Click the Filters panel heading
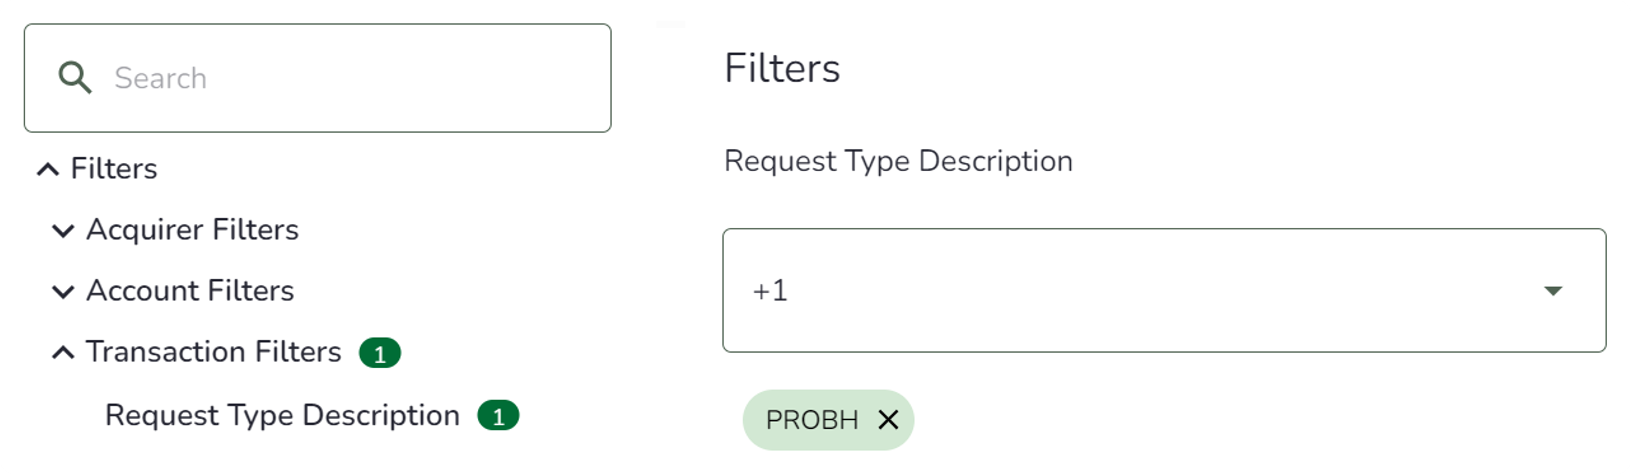1631x474 pixels. 781,68
